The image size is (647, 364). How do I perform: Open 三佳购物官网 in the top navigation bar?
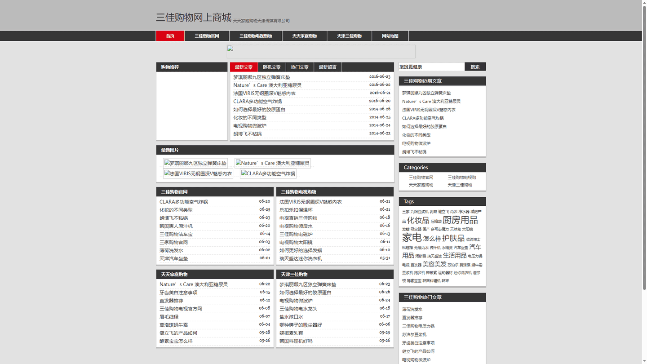(x=207, y=36)
